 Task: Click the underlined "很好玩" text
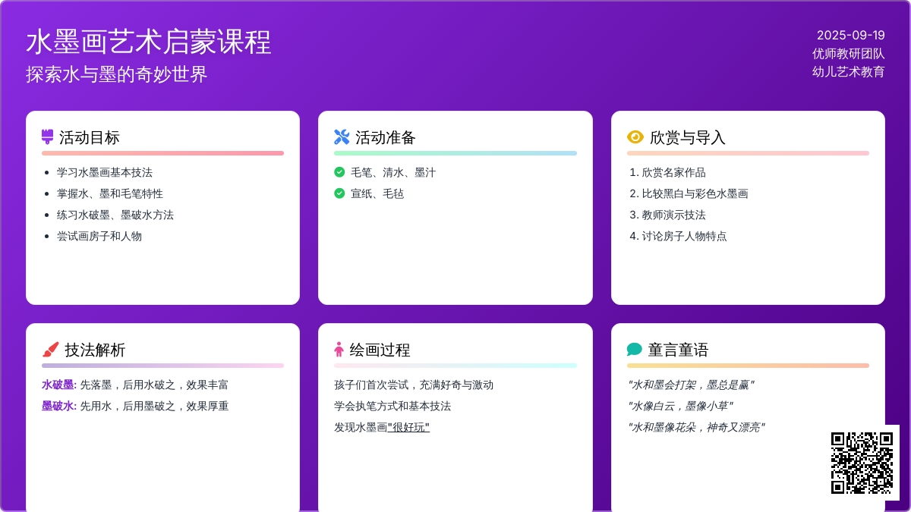(x=408, y=427)
